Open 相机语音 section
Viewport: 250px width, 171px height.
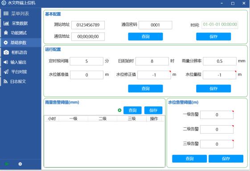click(21, 52)
